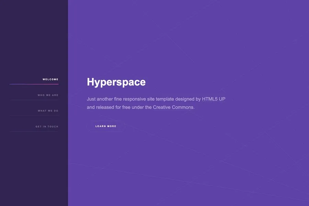Click the empty dark sidebar area above Welcome
The width and height of the screenshot is (309, 206).
(34, 38)
